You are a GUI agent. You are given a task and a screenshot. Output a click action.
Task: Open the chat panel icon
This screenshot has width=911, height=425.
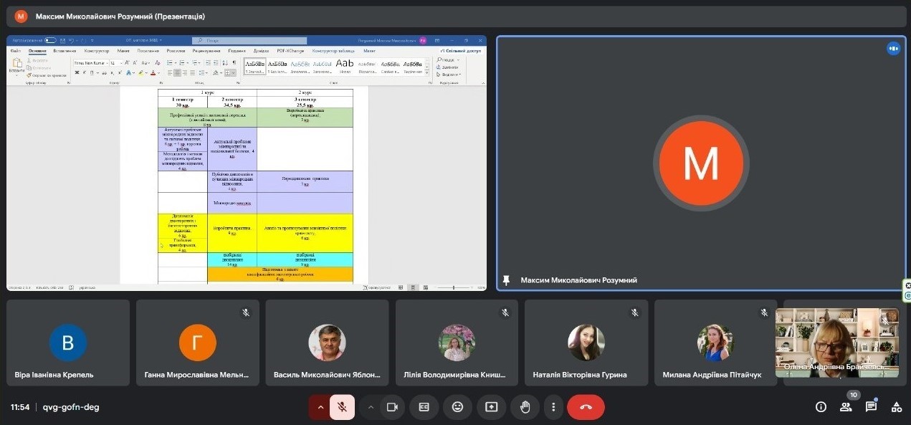click(x=871, y=407)
